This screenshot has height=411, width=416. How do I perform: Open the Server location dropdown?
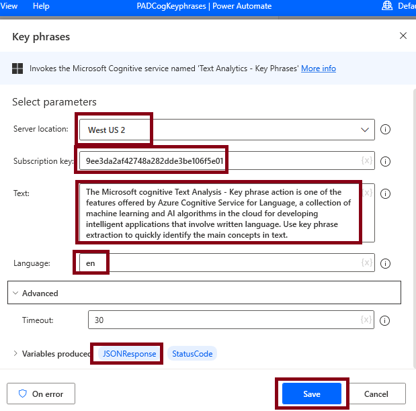pos(365,130)
